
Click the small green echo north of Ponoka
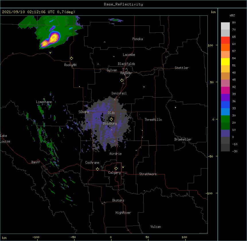[x=116, y=20]
